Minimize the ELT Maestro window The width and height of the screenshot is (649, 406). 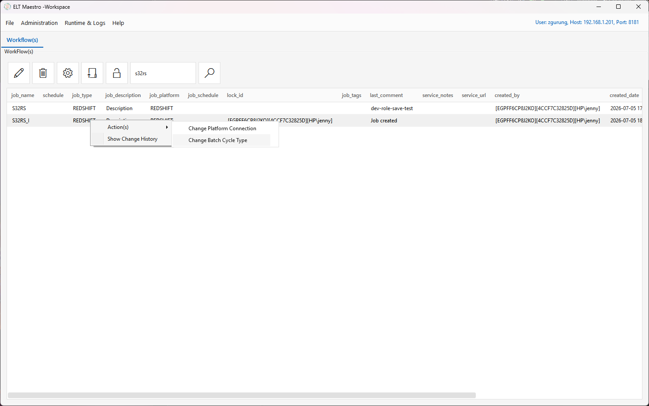click(x=599, y=7)
